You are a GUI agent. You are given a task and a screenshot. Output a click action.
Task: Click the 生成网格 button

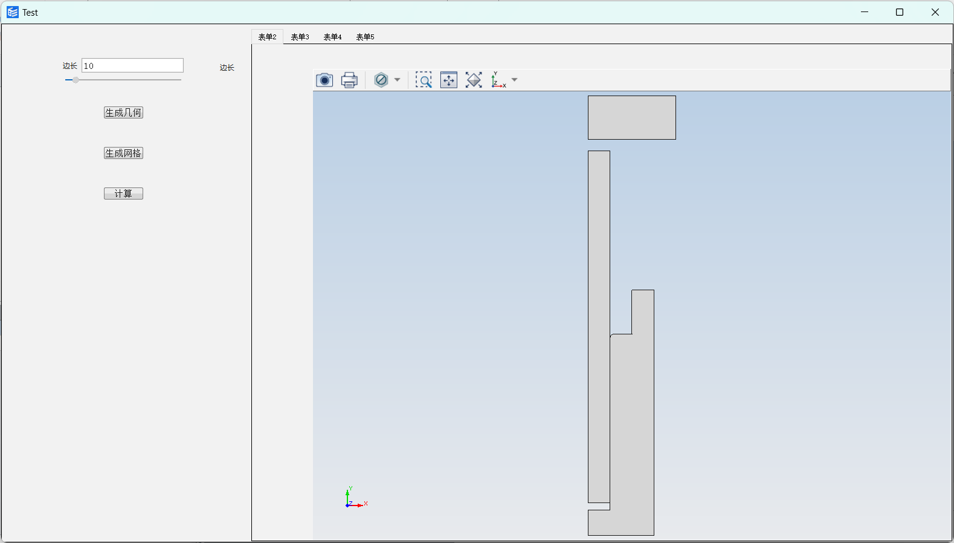click(123, 153)
